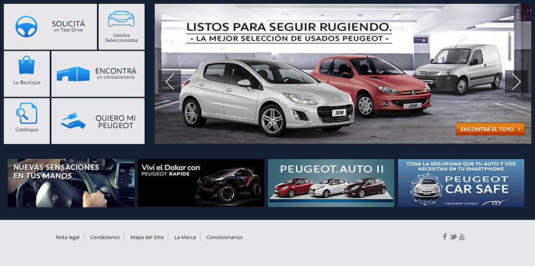This screenshot has height=266, width=535.
Task: Click the silver Peugeot 308 in slideshow
Action: pyautogui.click(x=266, y=98)
